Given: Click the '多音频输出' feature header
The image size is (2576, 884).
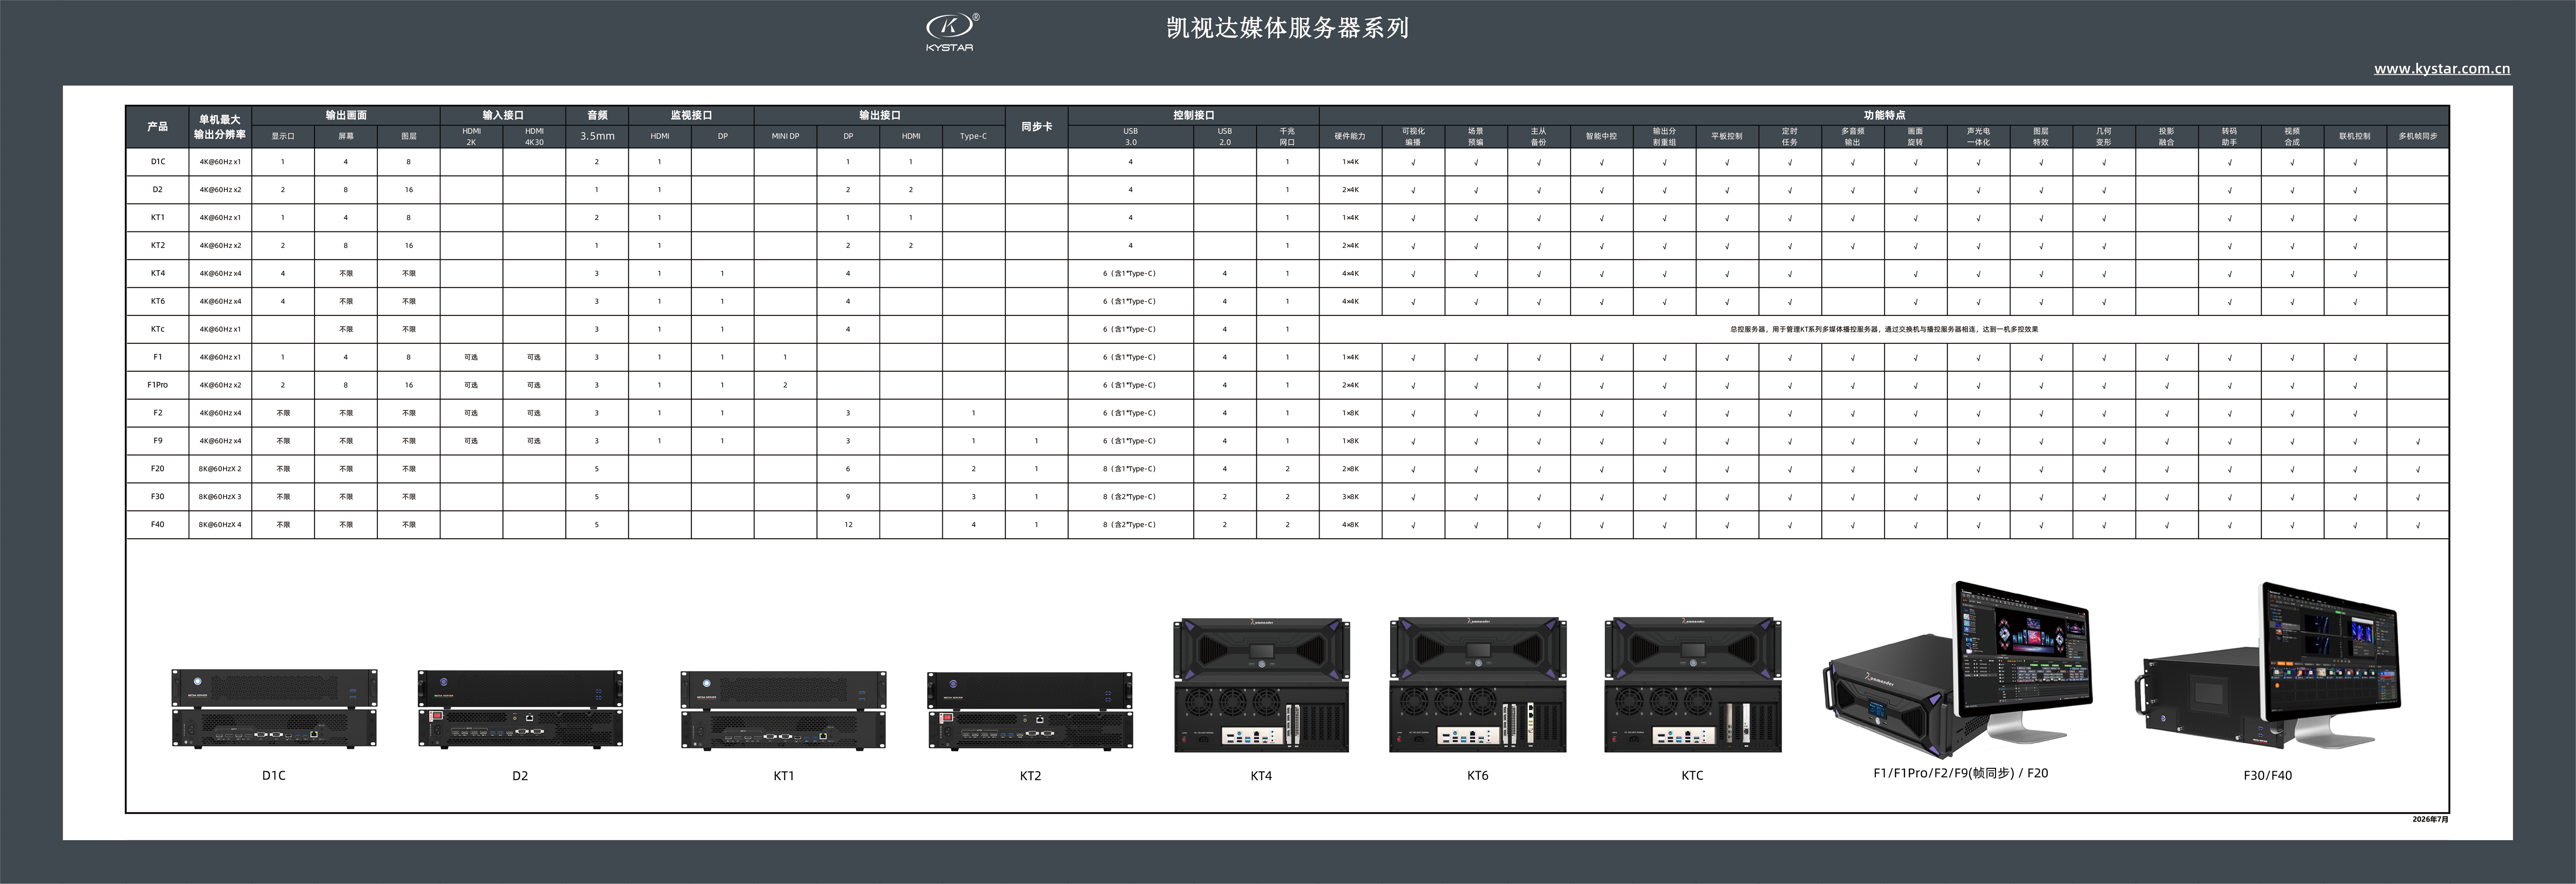Looking at the screenshot, I should tap(1853, 136).
